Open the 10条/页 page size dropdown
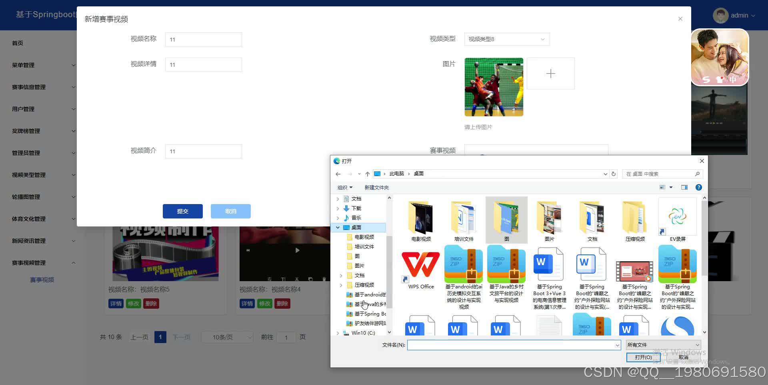 click(x=226, y=337)
